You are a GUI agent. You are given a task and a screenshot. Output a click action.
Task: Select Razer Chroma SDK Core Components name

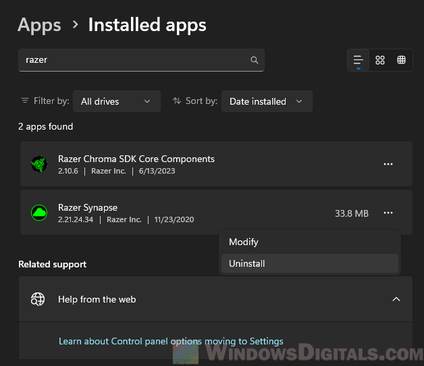coord(136,159)
